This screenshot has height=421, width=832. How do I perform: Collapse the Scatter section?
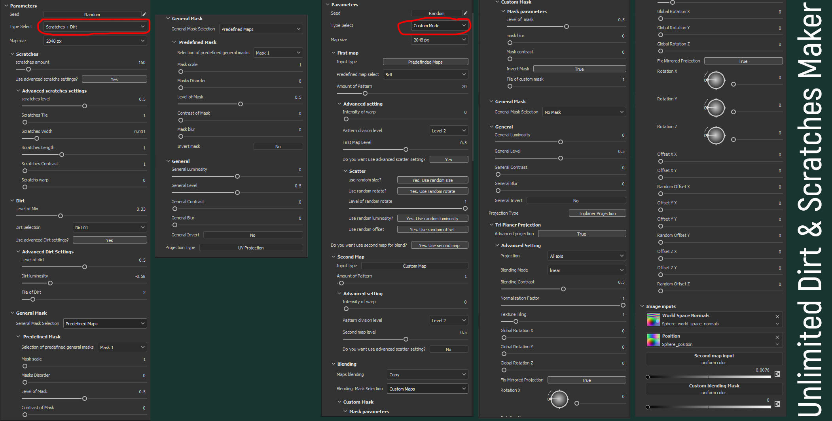[345, 171]
